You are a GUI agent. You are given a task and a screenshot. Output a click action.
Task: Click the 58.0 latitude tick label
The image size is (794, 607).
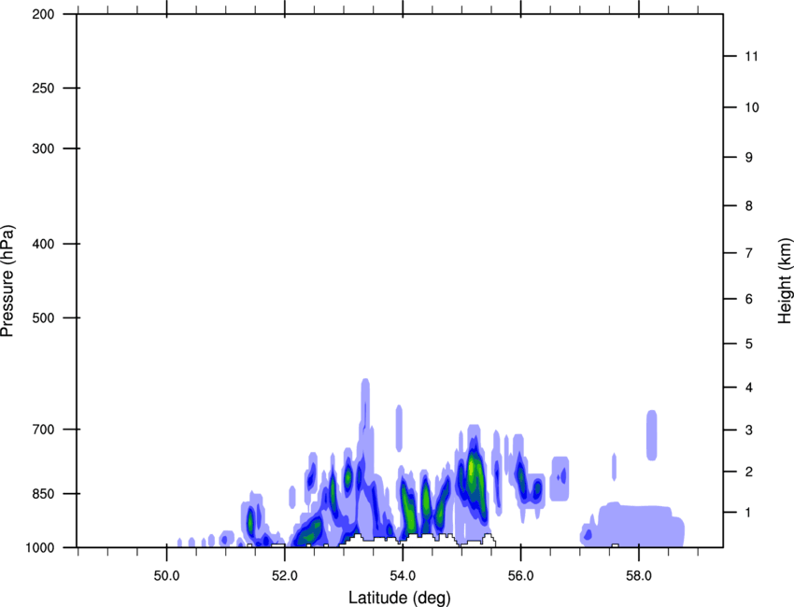tap(639, 575)
